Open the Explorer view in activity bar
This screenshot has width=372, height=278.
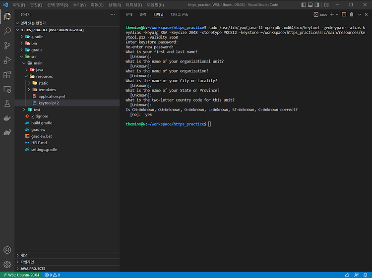point(7,16)
